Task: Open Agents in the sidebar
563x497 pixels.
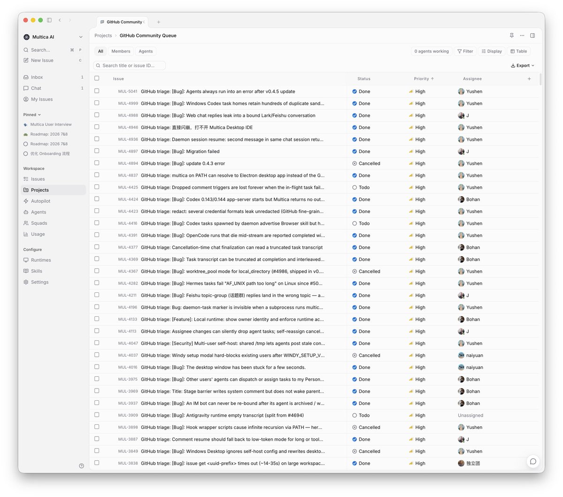Action: tap(53, 212)
